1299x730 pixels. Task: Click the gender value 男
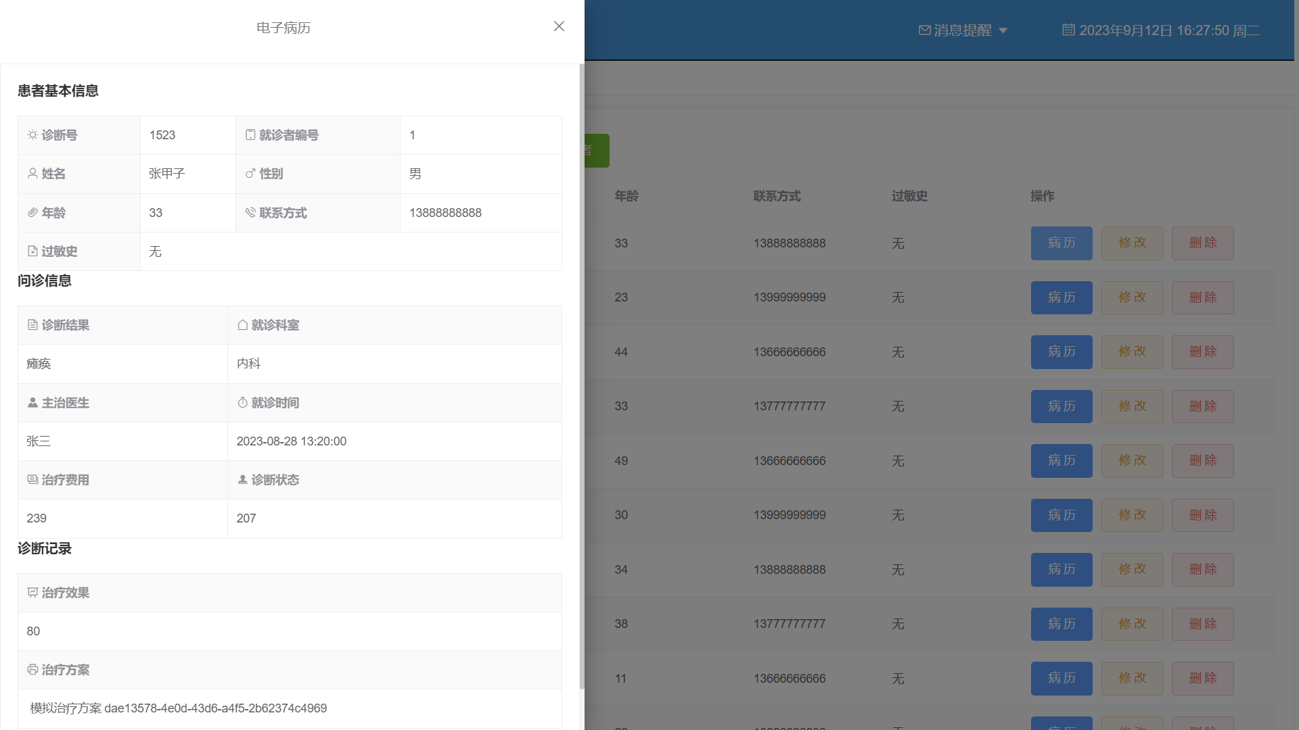pyautogui.click(x=415, y=174)
